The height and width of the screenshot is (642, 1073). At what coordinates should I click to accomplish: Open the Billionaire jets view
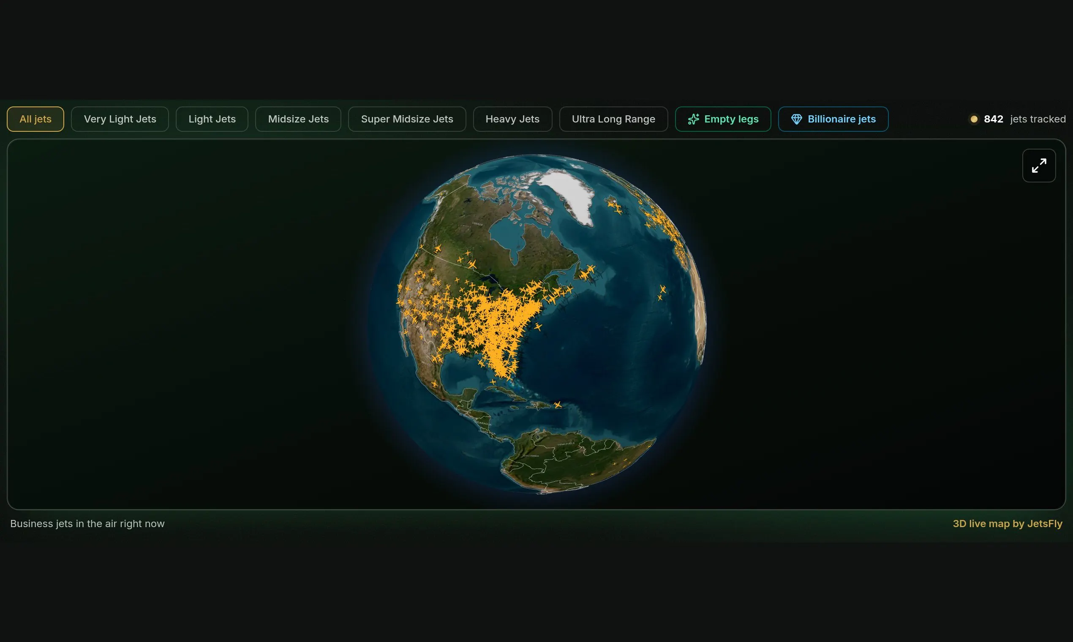(833, 119)
